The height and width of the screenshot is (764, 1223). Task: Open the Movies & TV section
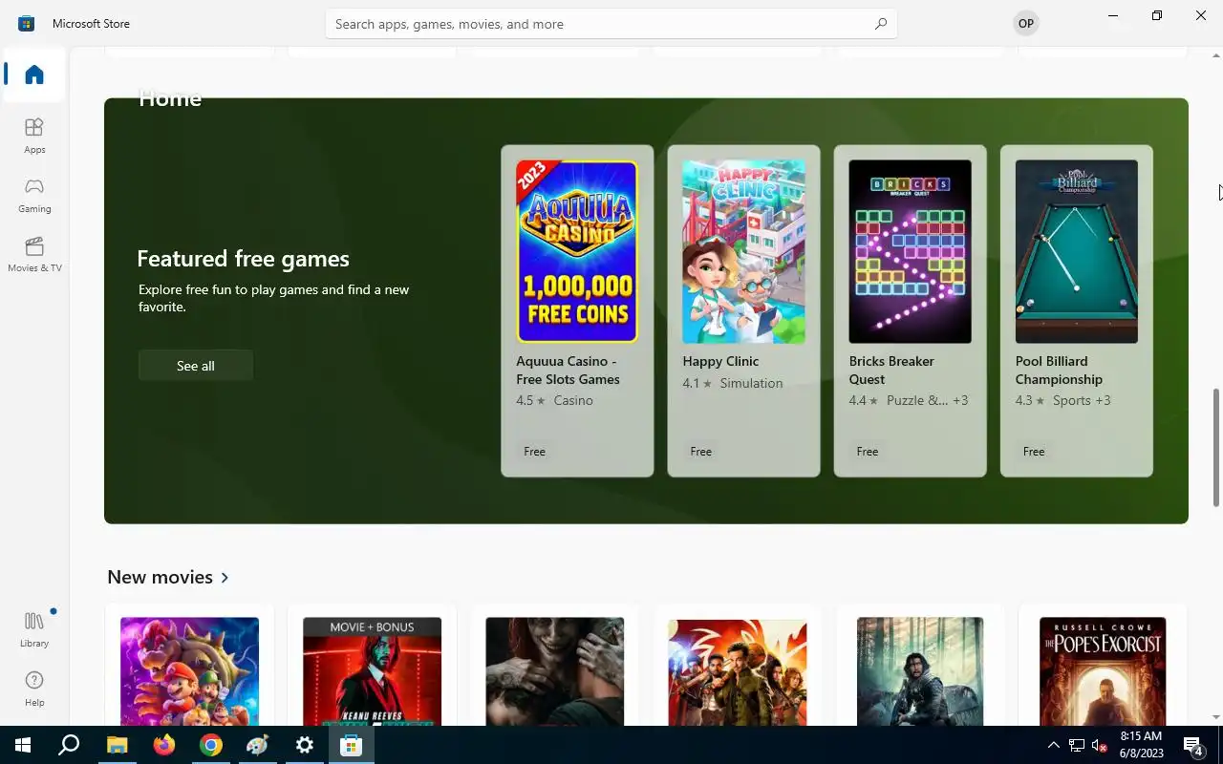(34, 254)
